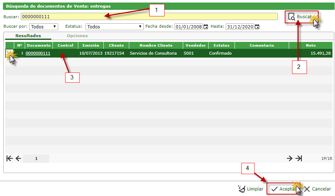This screenshot has height=196, width=335.
Task: Click the page number 1 box
Action: click(36, 158)
